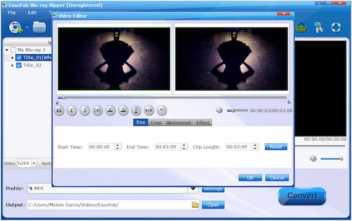Collapse the My Blu-ray 2 tree node

7,50
